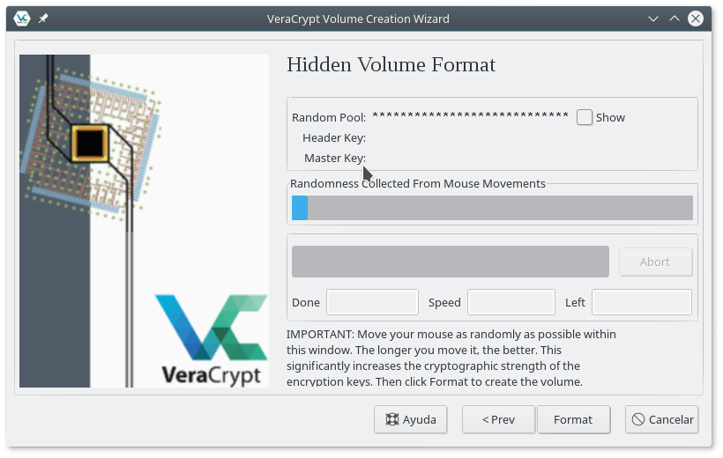Maximize the wizard window
The image size is (723, 458).
click(675, 18)
